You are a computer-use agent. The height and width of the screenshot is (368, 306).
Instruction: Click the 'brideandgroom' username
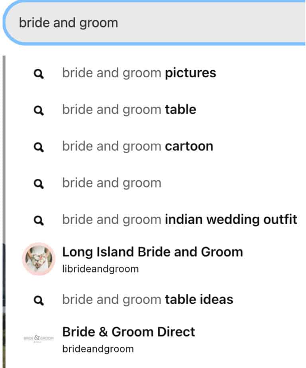tap(98, 349)
